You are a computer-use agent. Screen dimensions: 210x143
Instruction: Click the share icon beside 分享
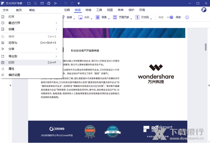coord(3,49)
